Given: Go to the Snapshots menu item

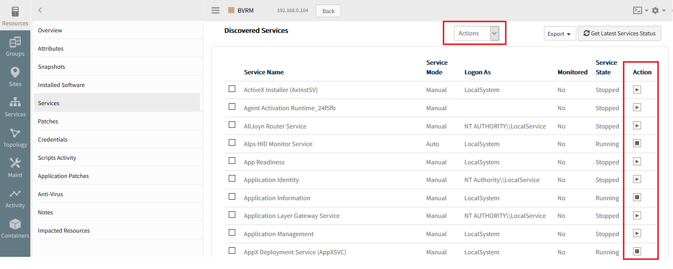Looking at the screenshot, I should pos(52,67).
